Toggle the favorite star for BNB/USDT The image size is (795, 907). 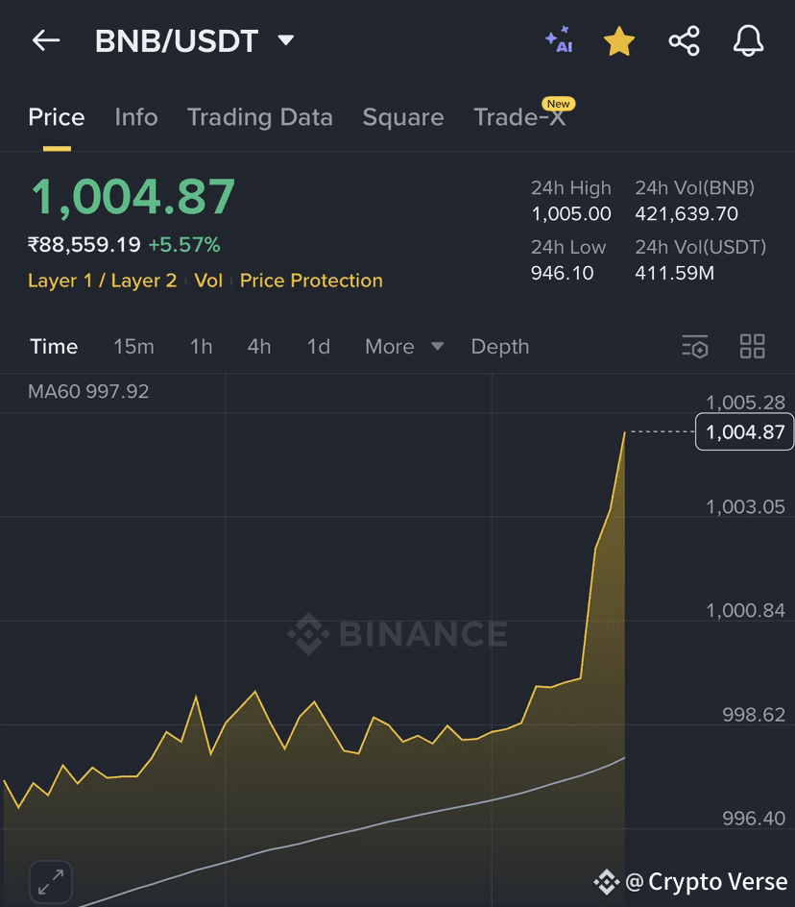tap(619, 41)
